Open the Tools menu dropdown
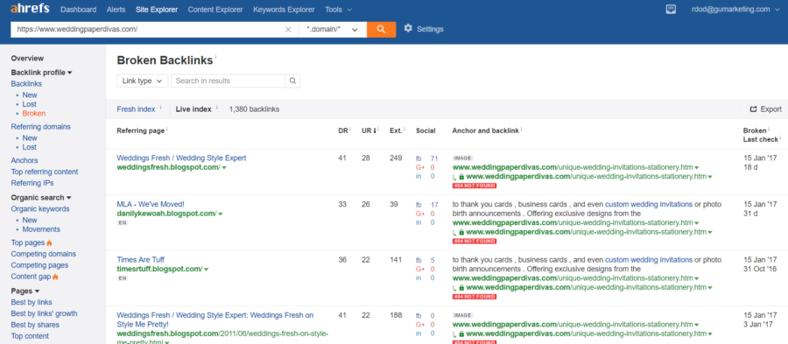Screen dimensions: 788x344 (338, 10)
